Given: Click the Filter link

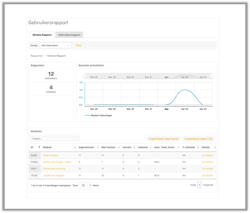Looking at the screenshot, I should pos(79,45).
